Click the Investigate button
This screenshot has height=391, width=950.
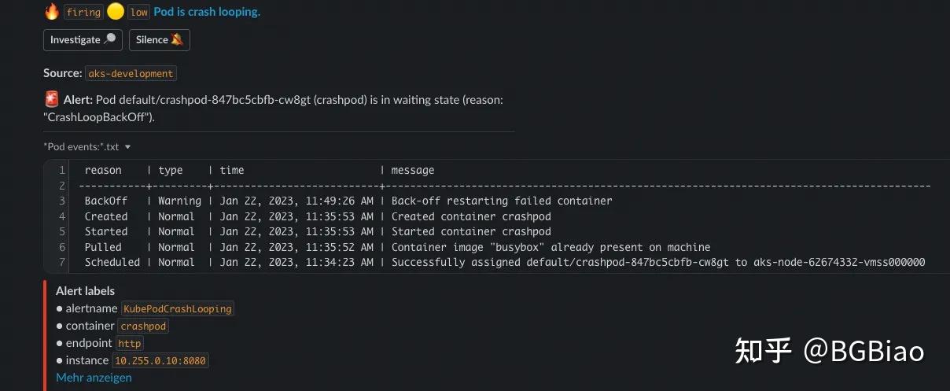pos(83,40)
